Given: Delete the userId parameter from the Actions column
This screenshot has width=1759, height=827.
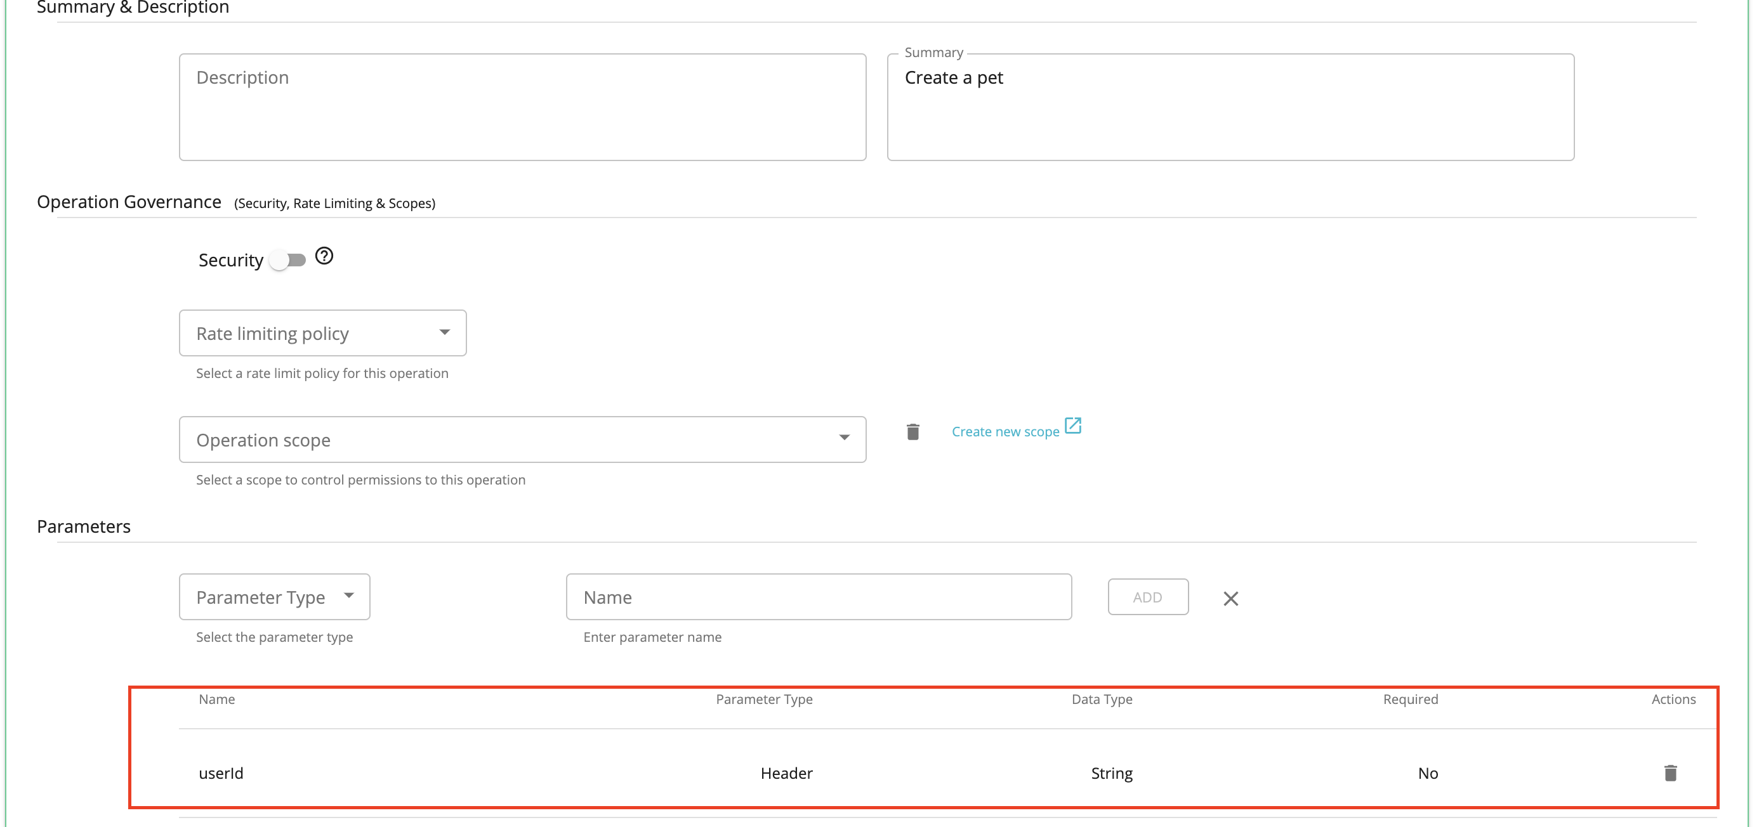Looking at the screenshot, I should pyautogui.click(x=1670, y=773).
